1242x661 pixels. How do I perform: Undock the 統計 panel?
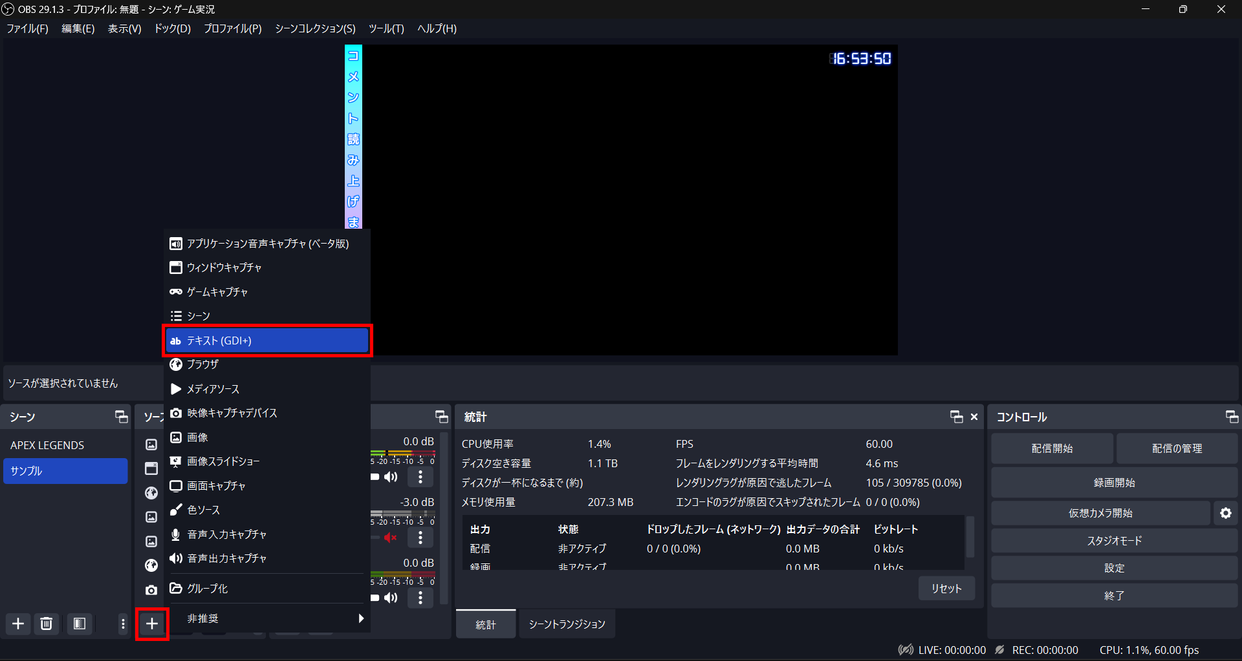coord(956,417)
